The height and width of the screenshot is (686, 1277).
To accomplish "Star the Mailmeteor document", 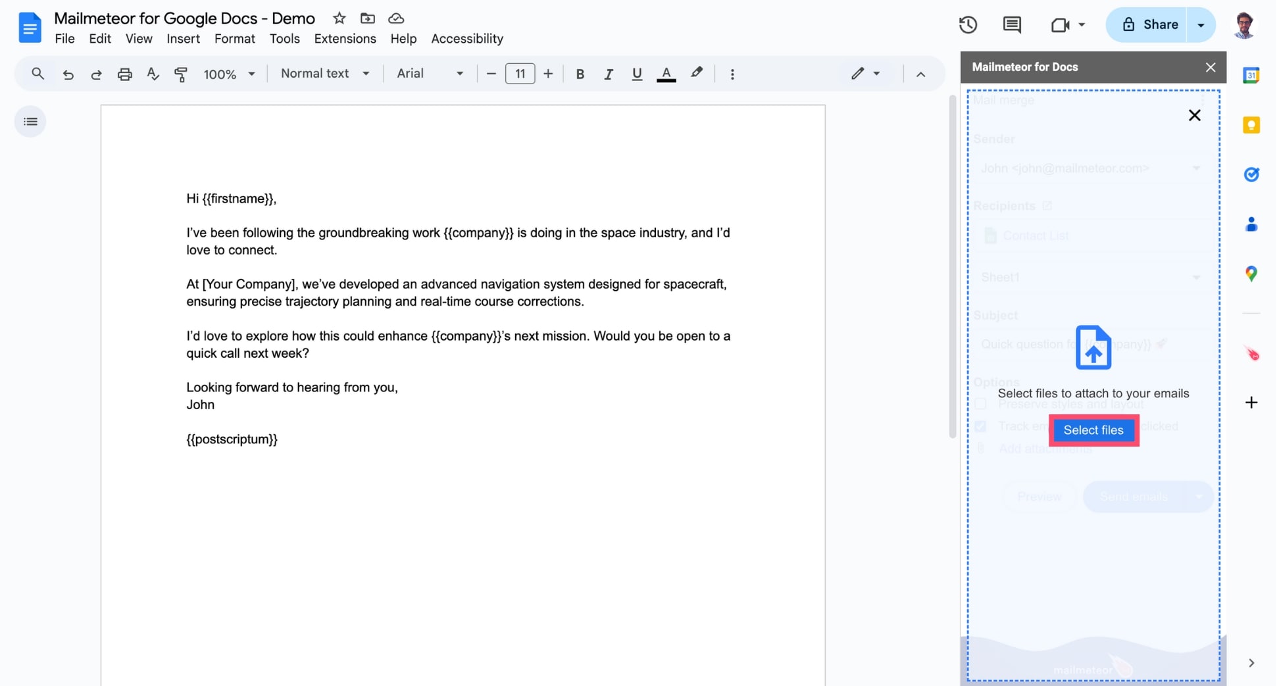I will pyautogui.click(x=339, y=18).
